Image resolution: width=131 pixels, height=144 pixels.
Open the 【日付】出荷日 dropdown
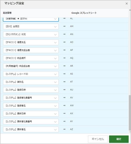[x=31, y=27]
